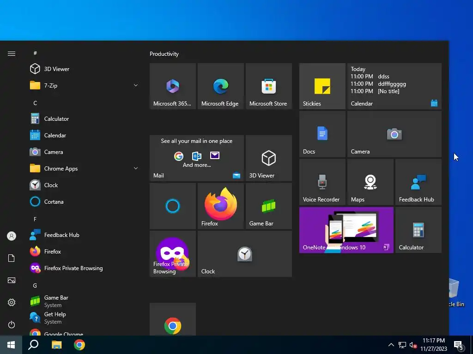Click the Power button icon
The width and height of the screenshot is (473, 354).
pyautogui.click(x=12, y=324)
